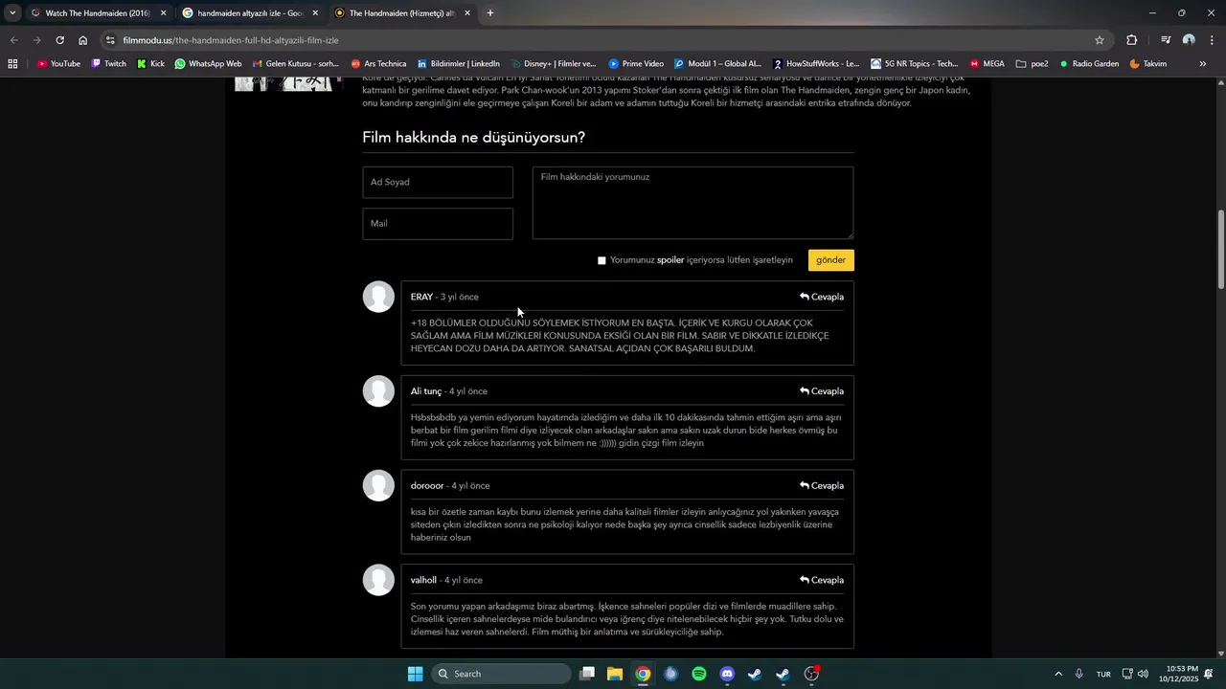Click ERAY's avatar image
Viewport: 1226px width, 689px height.
coord(378,297)
